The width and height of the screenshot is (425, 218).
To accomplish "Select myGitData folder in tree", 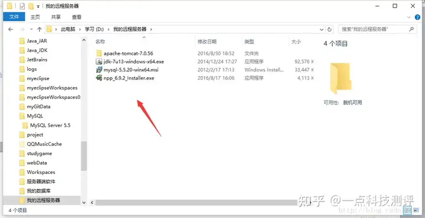I will click(38, 107).
